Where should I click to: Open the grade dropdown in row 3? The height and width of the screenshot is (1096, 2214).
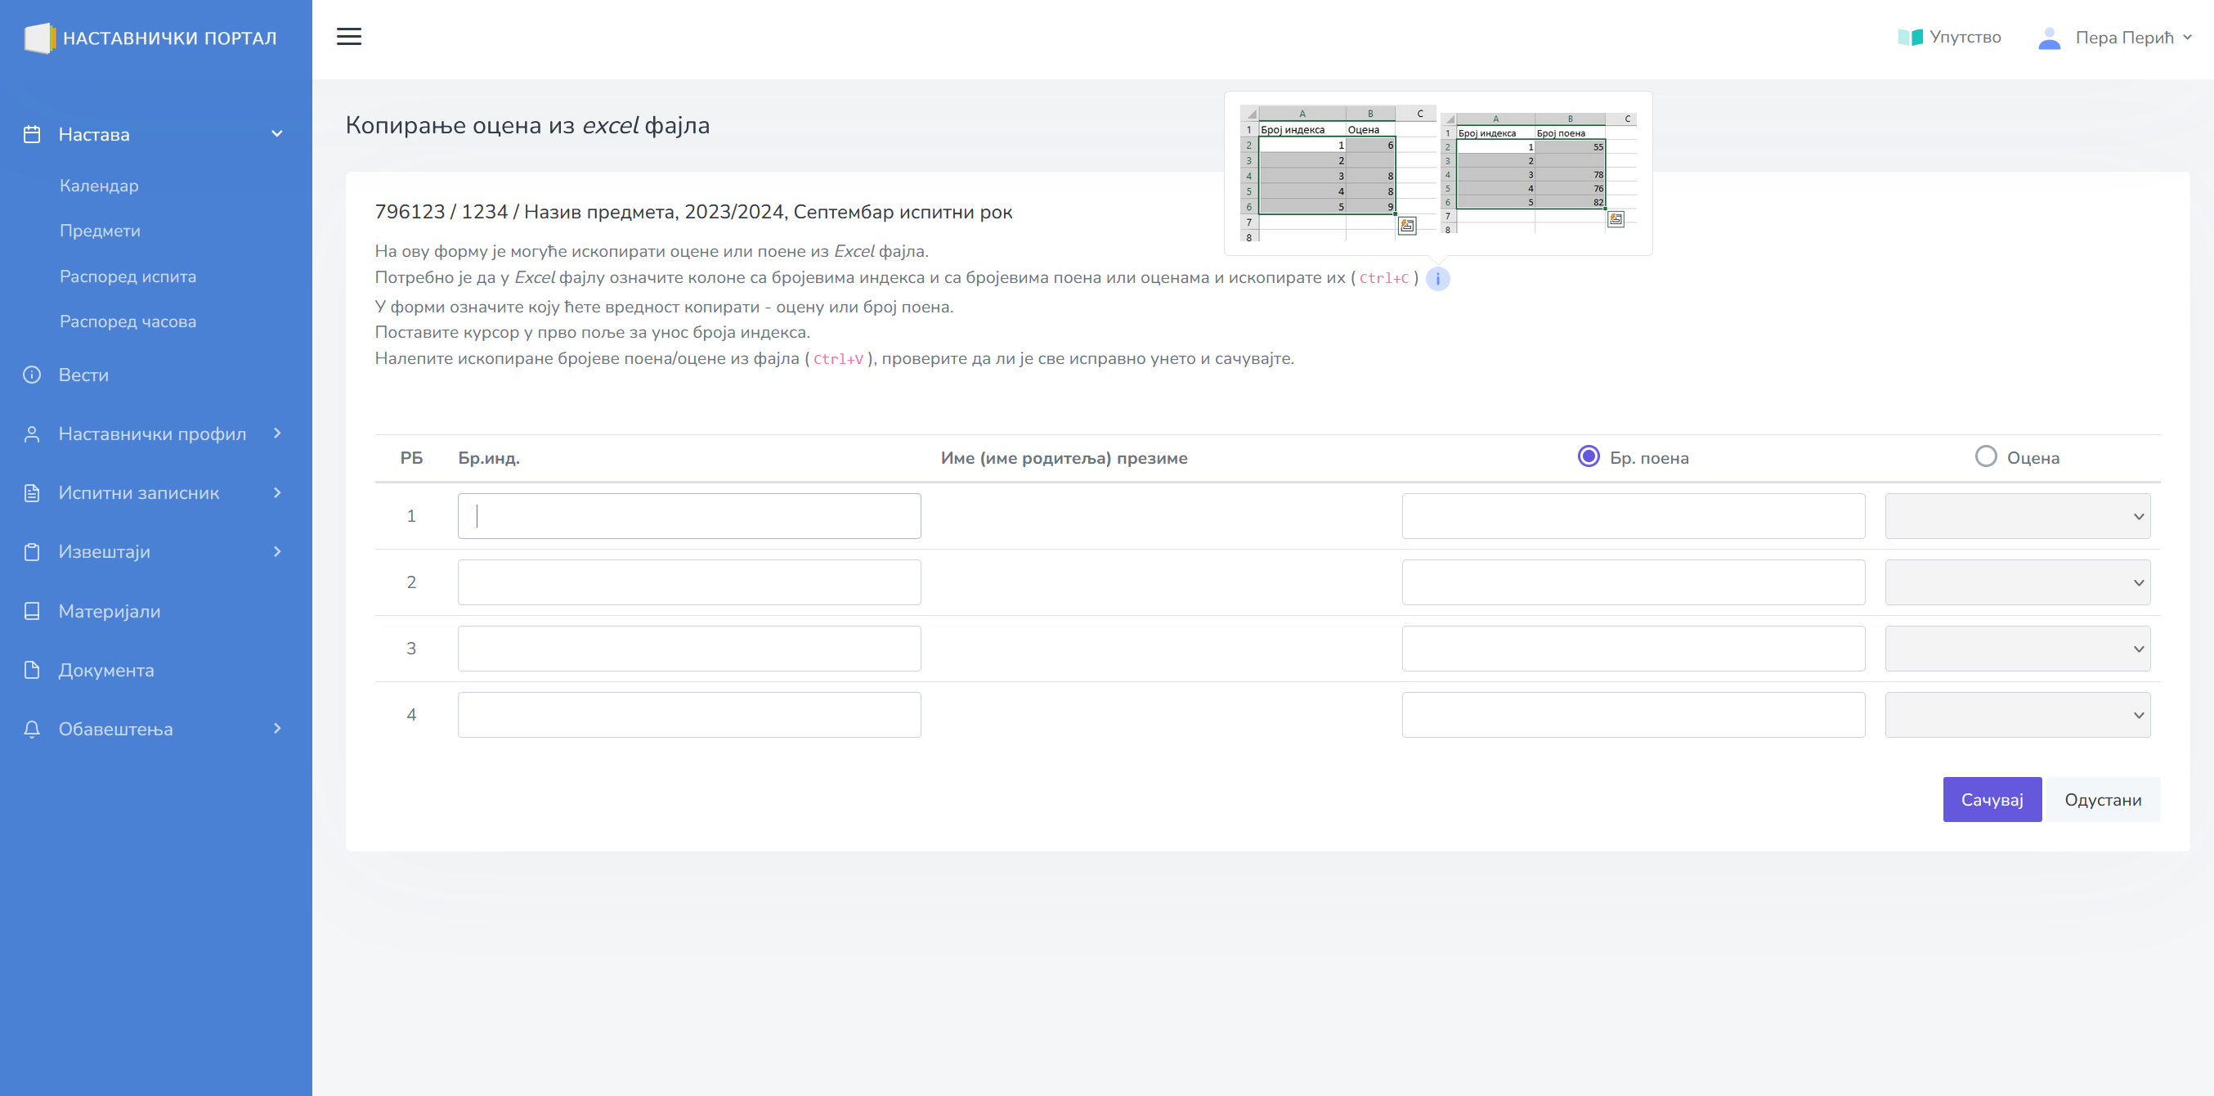tap(2016, 648)
